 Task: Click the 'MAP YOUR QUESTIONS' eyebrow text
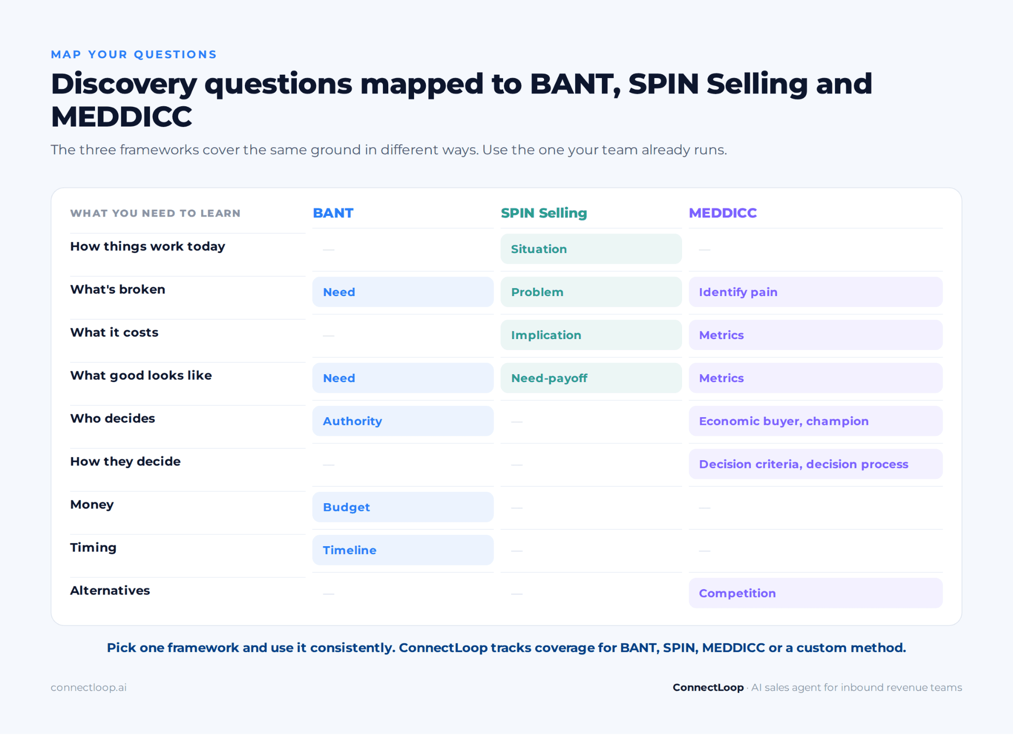(134, 54)
